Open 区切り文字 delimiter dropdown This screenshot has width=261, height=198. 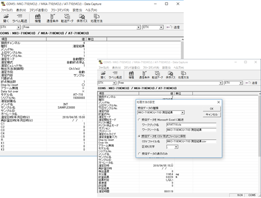pos(176,147)
